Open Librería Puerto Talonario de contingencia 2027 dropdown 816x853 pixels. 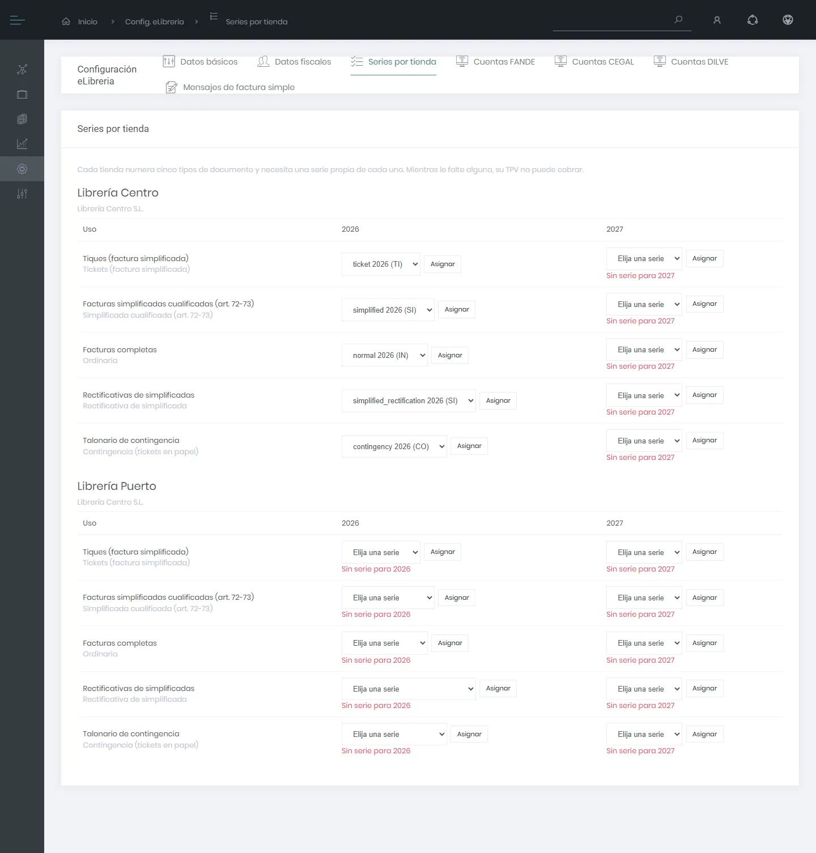tap(644, 734)
